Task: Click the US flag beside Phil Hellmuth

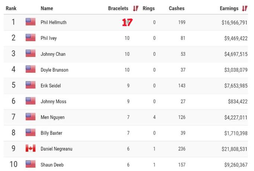Action: [31, 22]
